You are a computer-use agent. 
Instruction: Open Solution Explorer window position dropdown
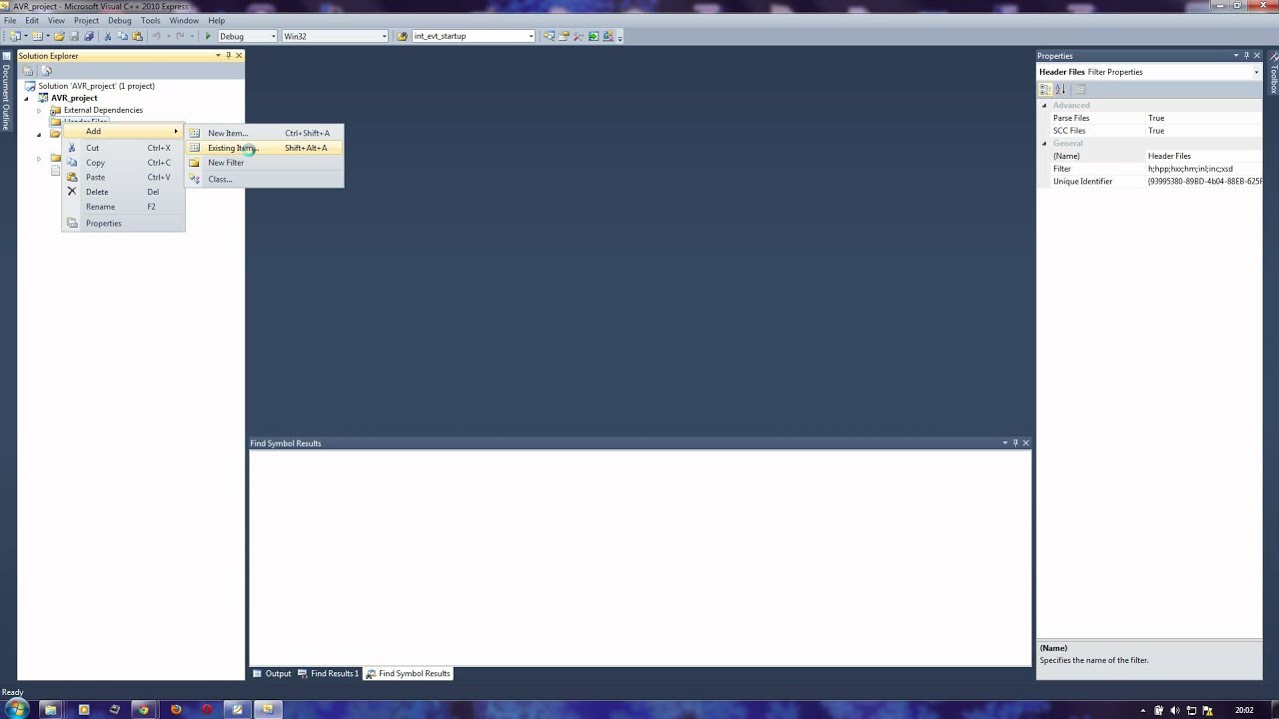click(x=217, y=56)
